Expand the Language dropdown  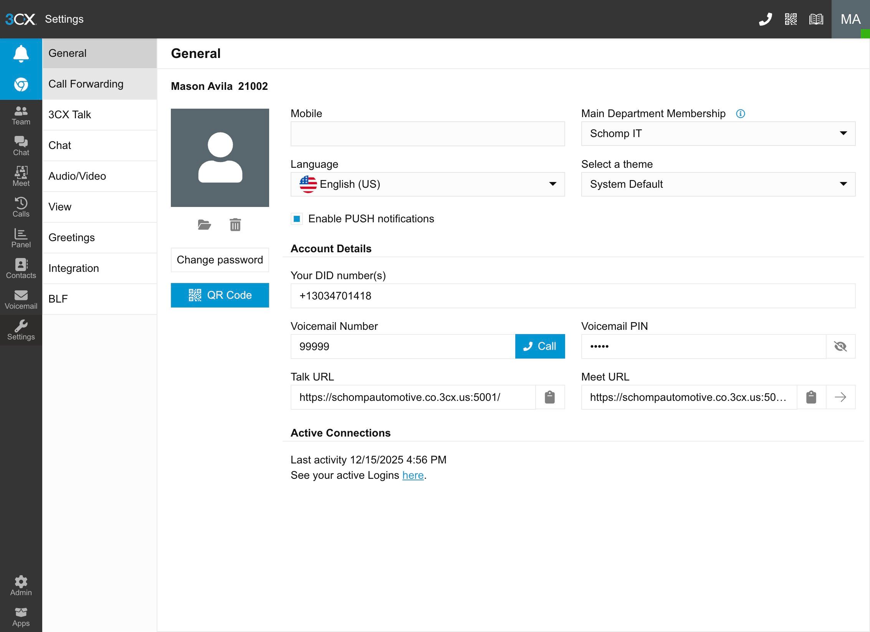click(427, 184)
